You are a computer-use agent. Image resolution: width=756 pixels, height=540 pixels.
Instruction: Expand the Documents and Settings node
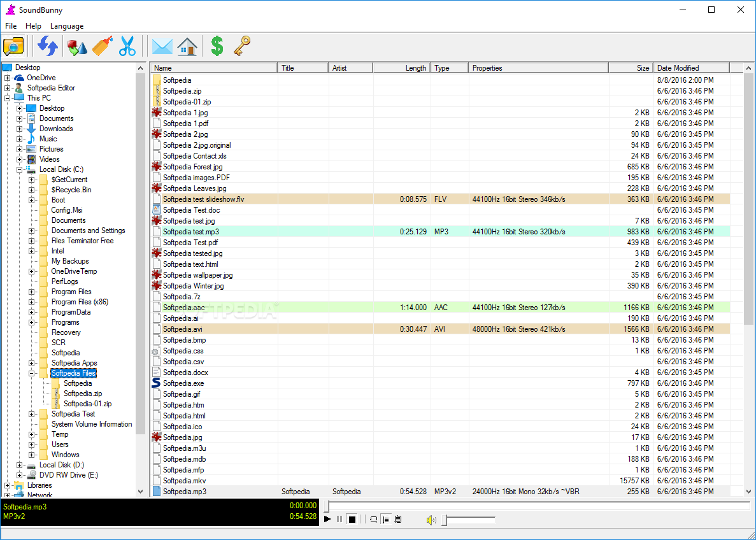coord(31,231)
